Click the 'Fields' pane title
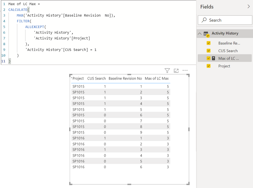The height and width of the screenshot is (188, 253). pos(207,7)
